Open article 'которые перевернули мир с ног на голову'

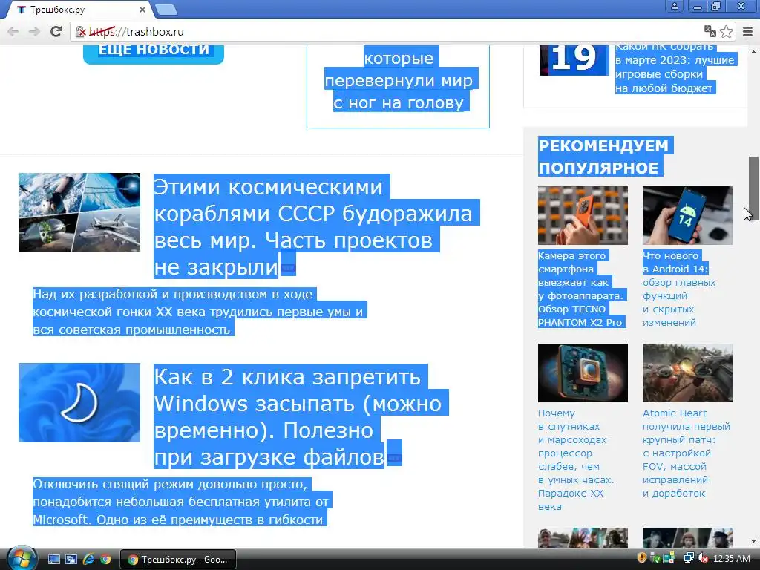pyautogui.click(x=398, y=80)
